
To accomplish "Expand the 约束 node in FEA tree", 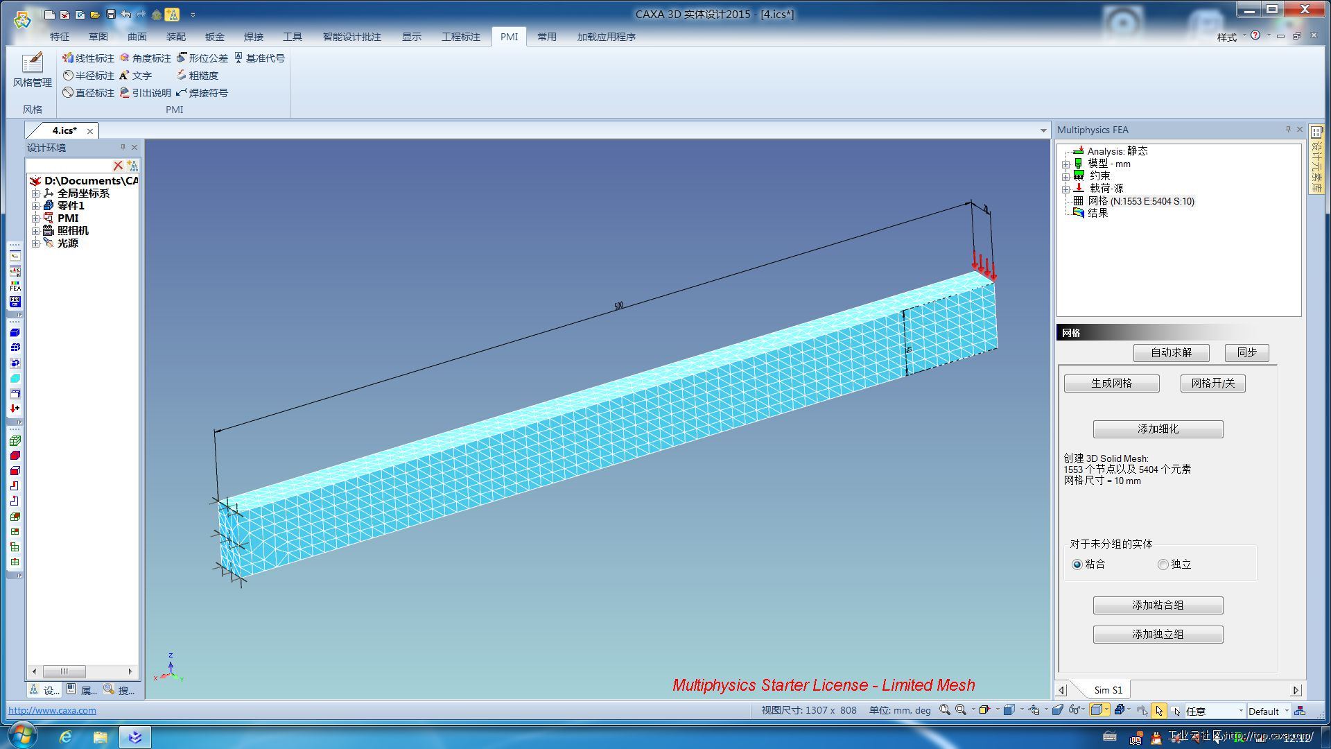I will pyautogui.click(x=1066, y=177).
